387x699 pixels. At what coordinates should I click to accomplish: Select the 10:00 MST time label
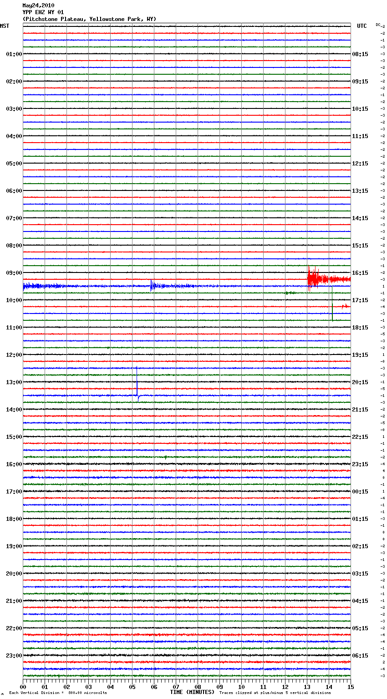14,300
